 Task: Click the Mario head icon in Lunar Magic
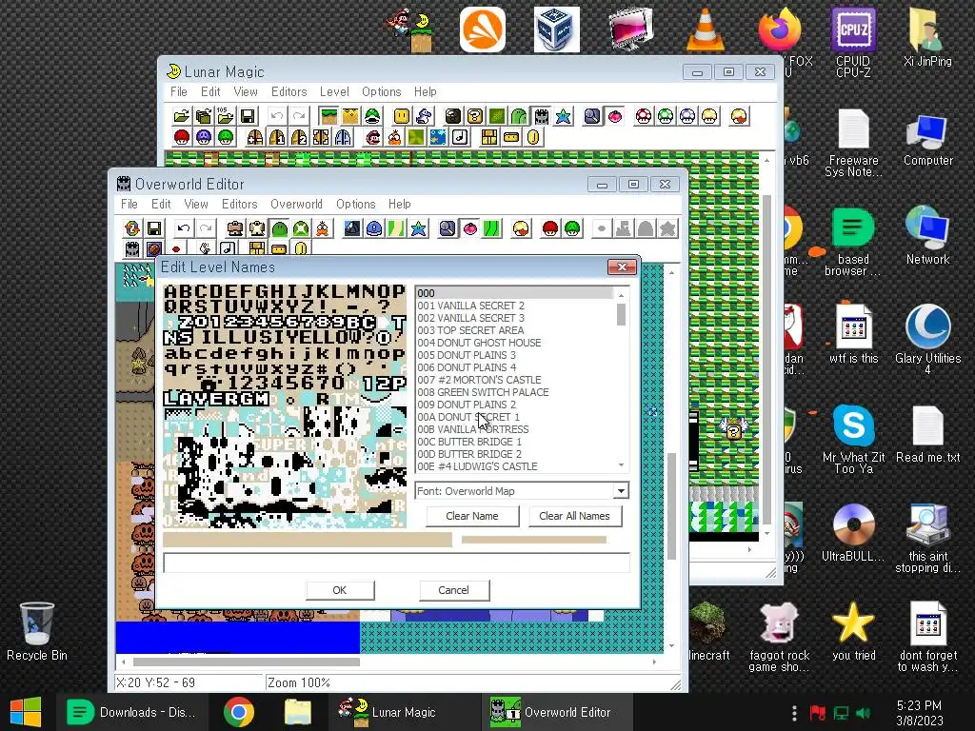tap(372, 137)
